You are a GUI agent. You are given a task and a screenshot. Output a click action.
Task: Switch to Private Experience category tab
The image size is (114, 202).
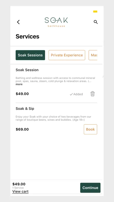coord(67,55)
